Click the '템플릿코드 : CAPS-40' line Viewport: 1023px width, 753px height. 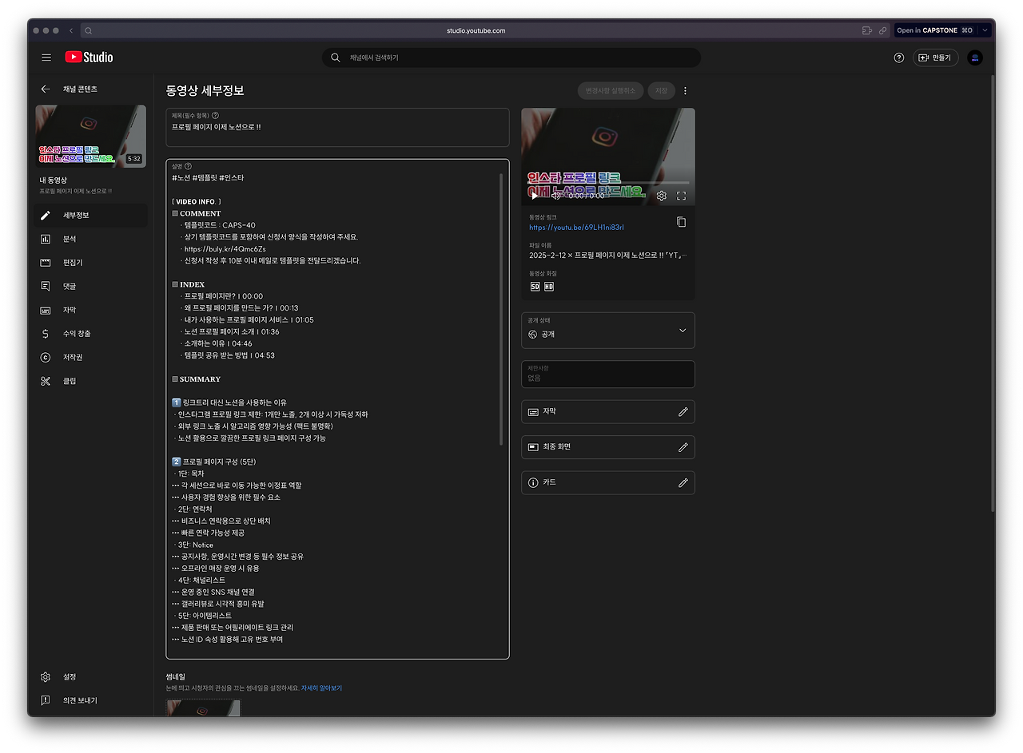219,225
